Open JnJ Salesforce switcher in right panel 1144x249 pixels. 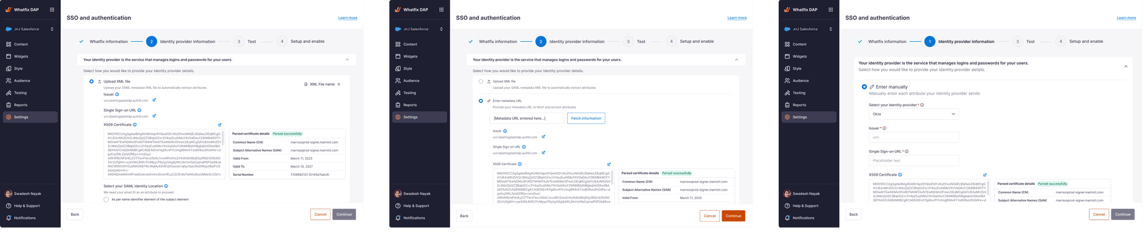point(809,29)
